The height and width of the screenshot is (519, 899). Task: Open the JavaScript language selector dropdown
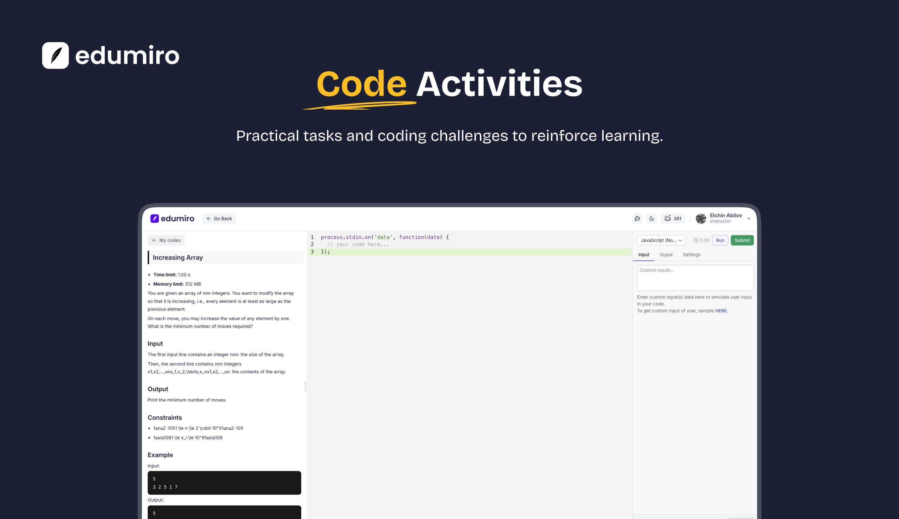[661, 240]
